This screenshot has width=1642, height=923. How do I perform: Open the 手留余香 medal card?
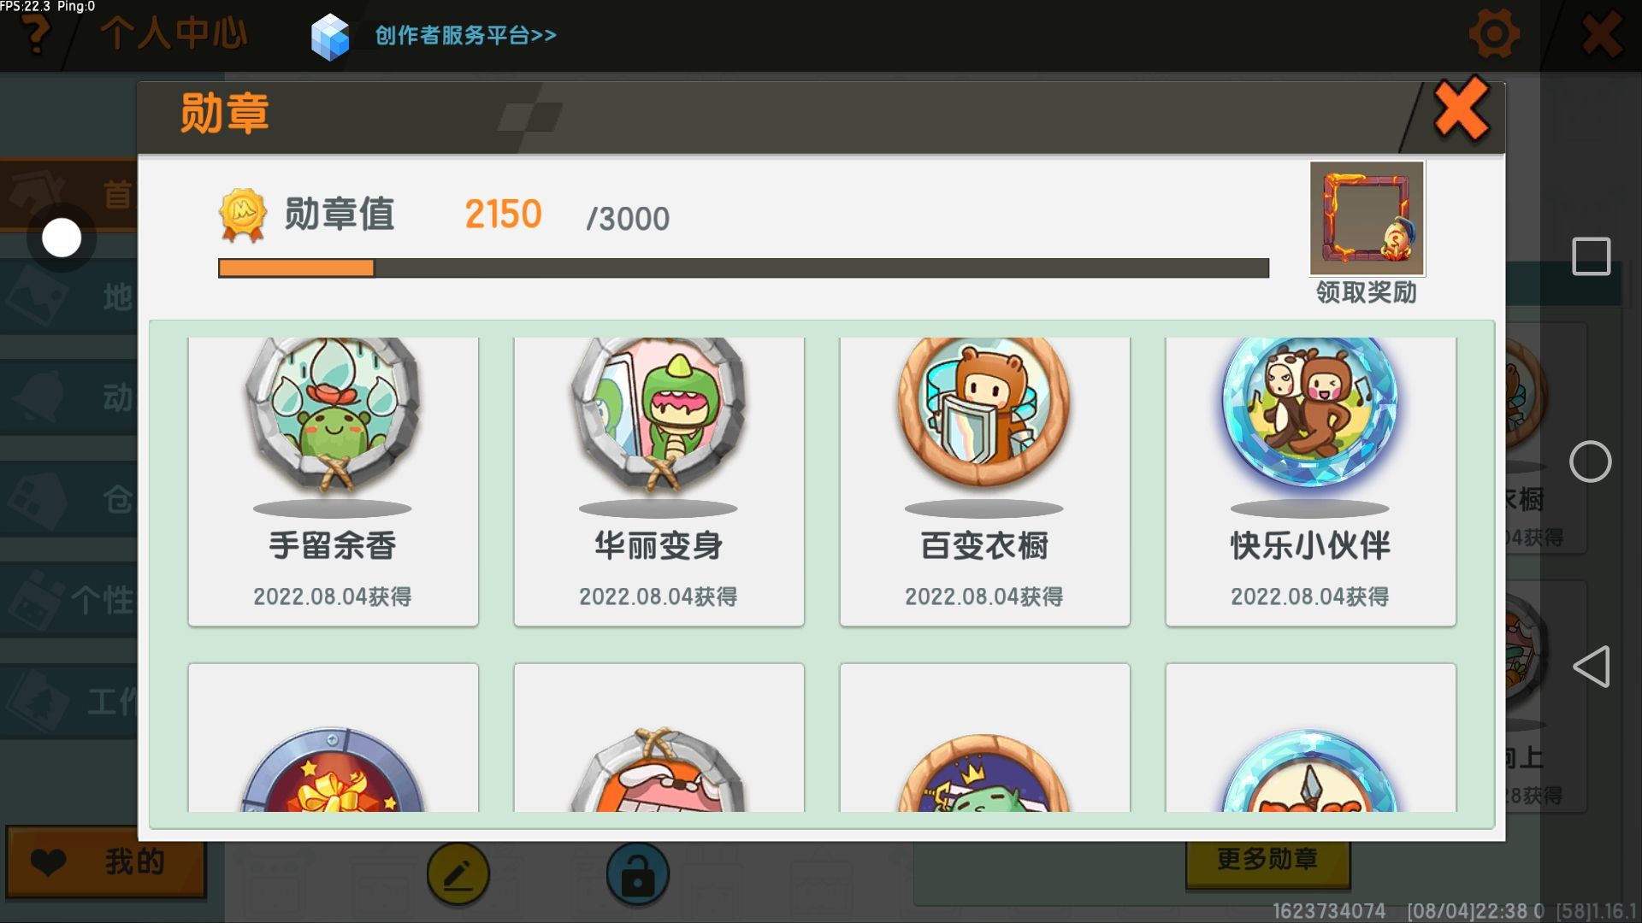point(333,481)
